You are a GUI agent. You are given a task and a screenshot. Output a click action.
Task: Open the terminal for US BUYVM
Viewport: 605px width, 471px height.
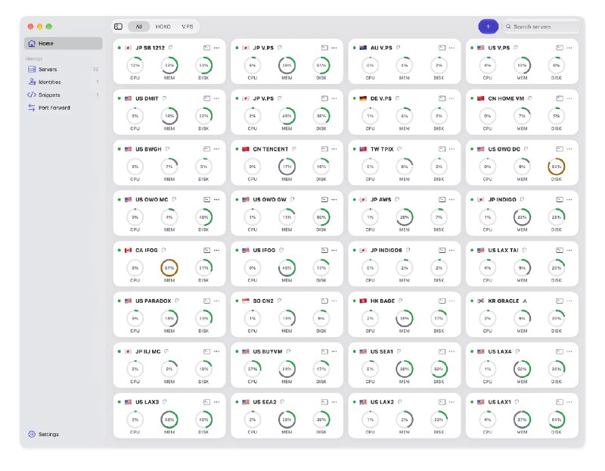tap(324, 351)
